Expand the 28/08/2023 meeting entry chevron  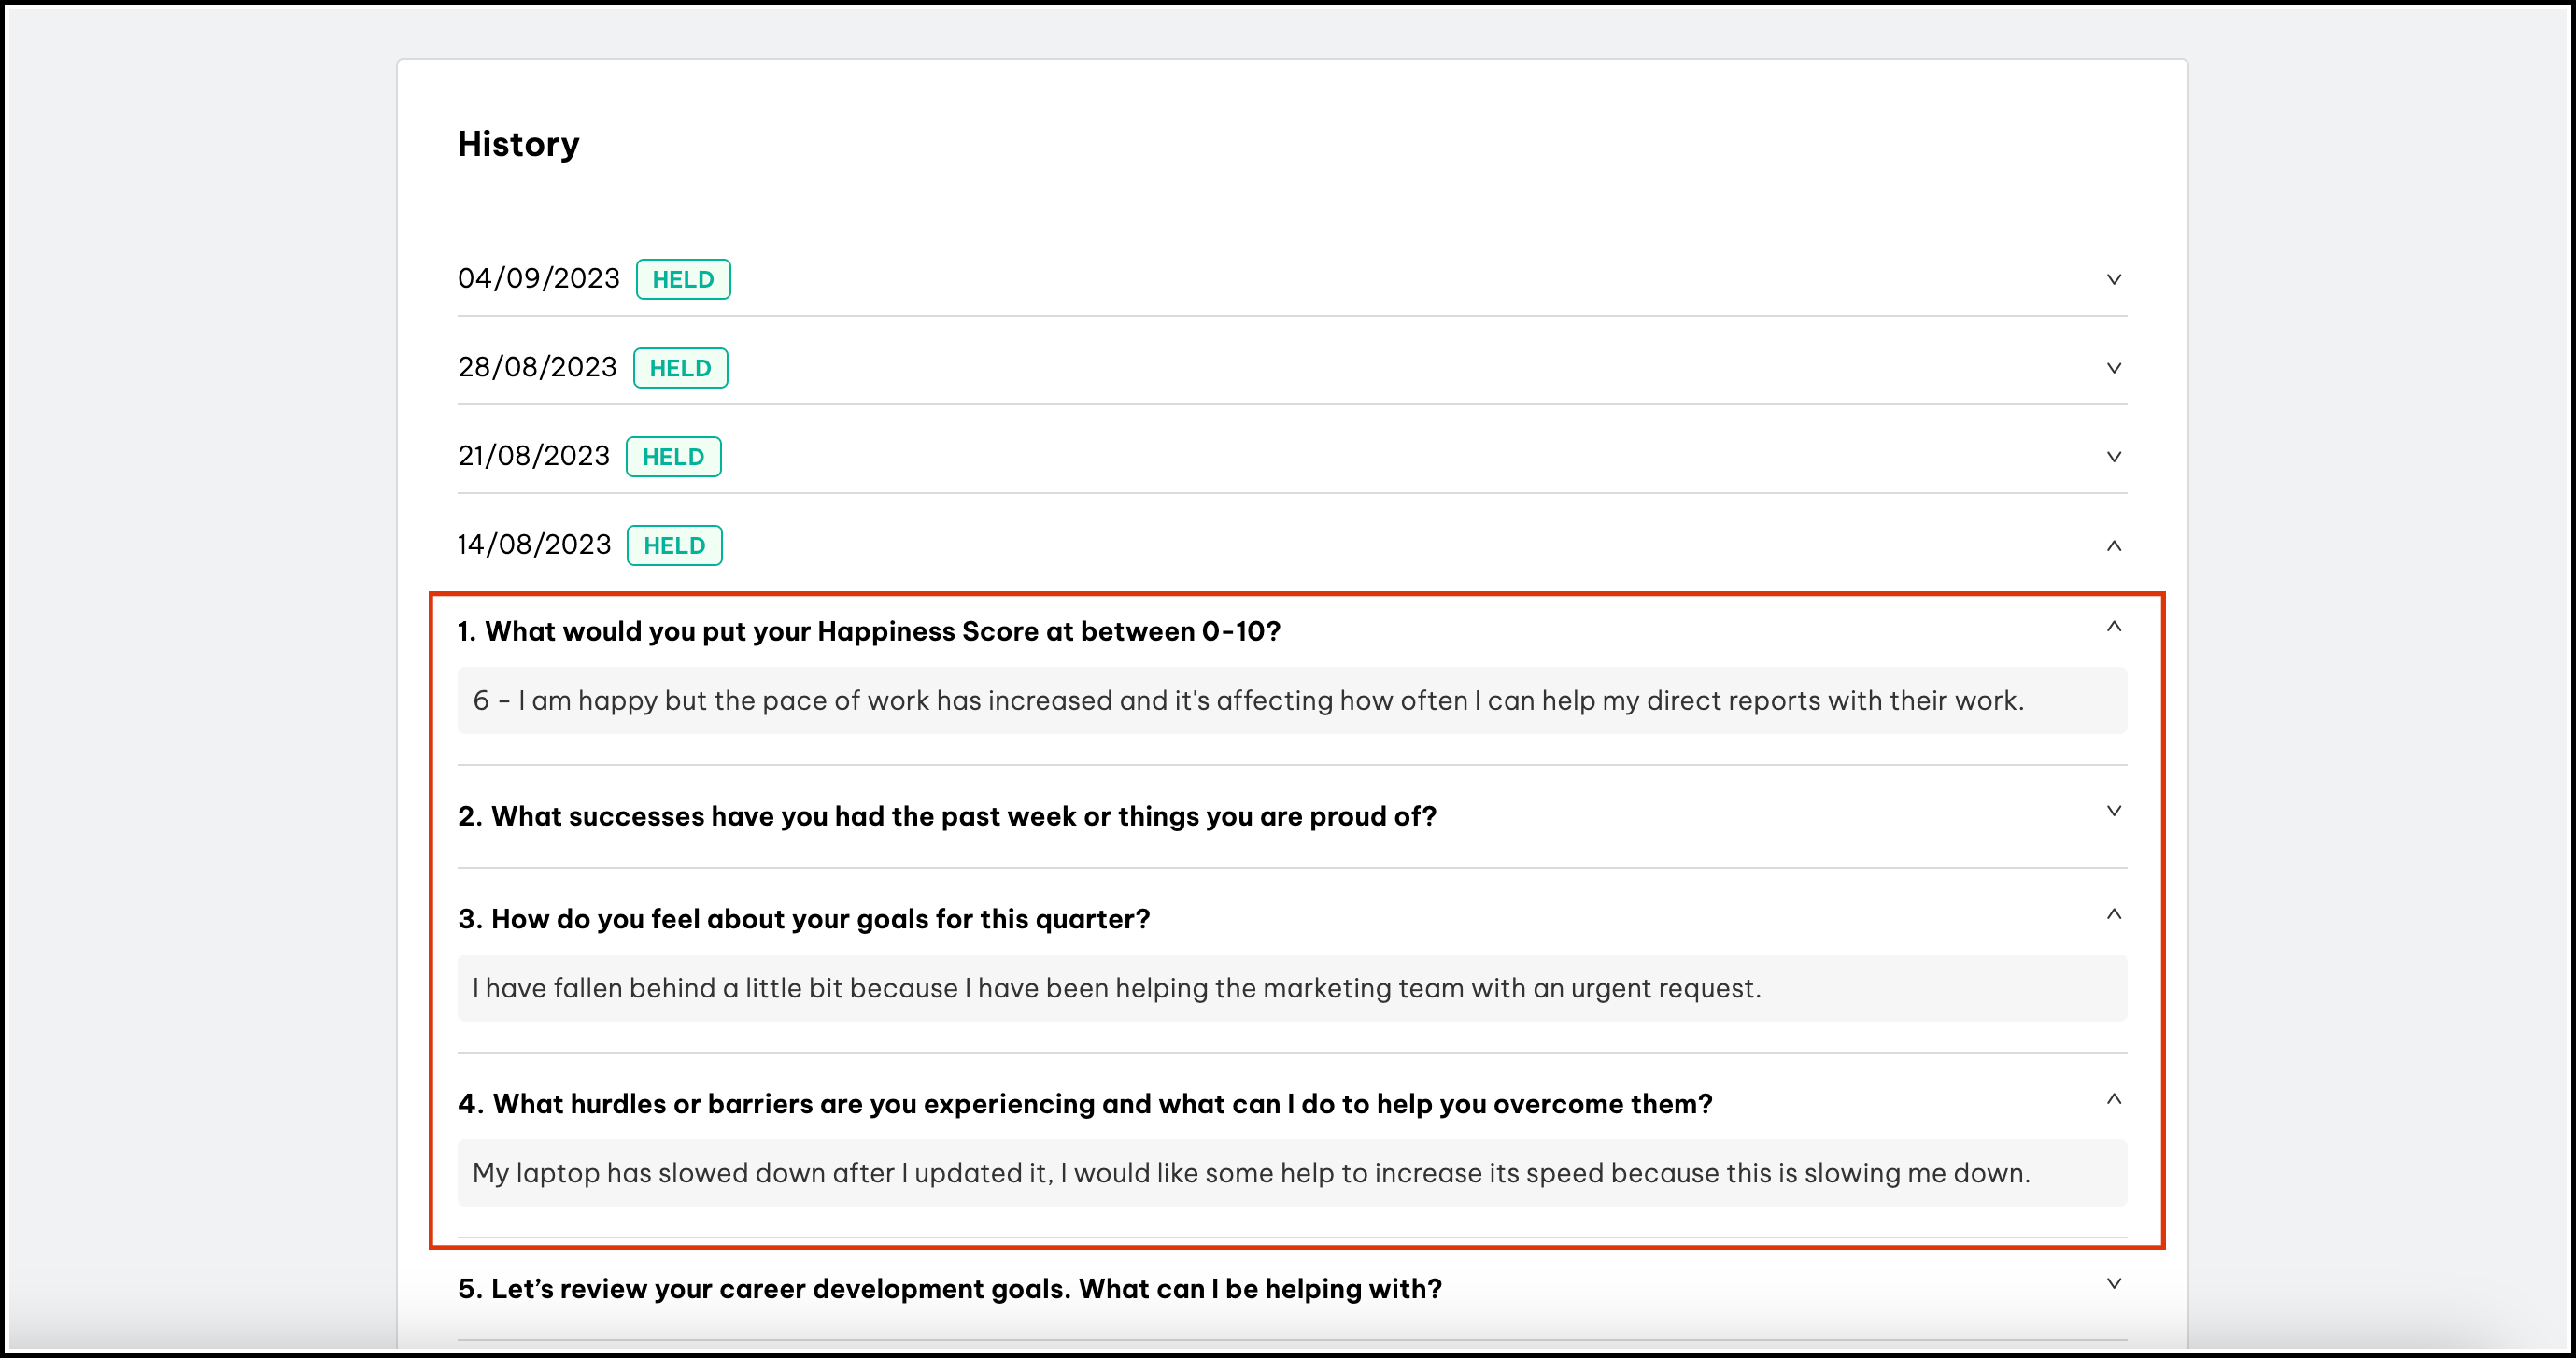[x=2113, y=368]
